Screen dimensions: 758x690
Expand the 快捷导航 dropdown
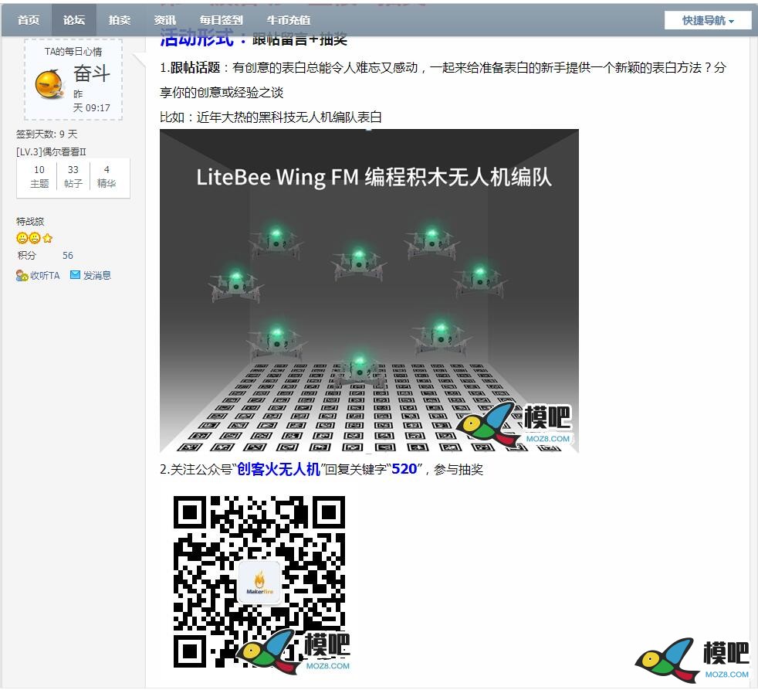[x=708, y=20]
